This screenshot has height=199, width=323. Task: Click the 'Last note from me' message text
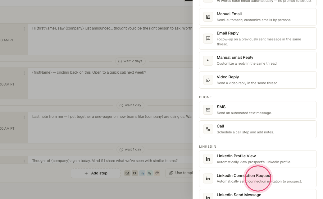(112, 117)
